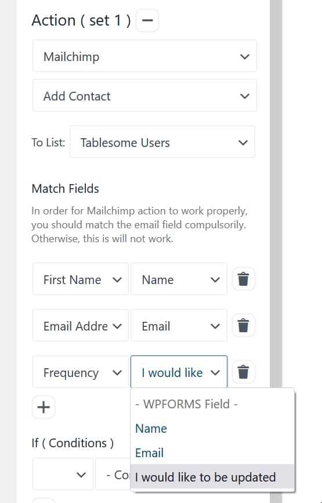Open the Email Address field dropdown

[81, 326]
